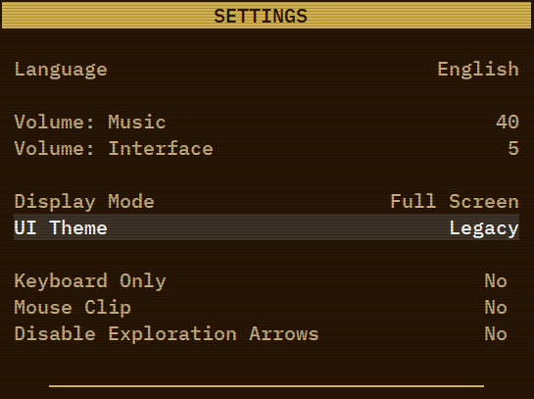Change the Legacy theme value
The width and height of the screenshot is (534, 399).
click(484, 228)
